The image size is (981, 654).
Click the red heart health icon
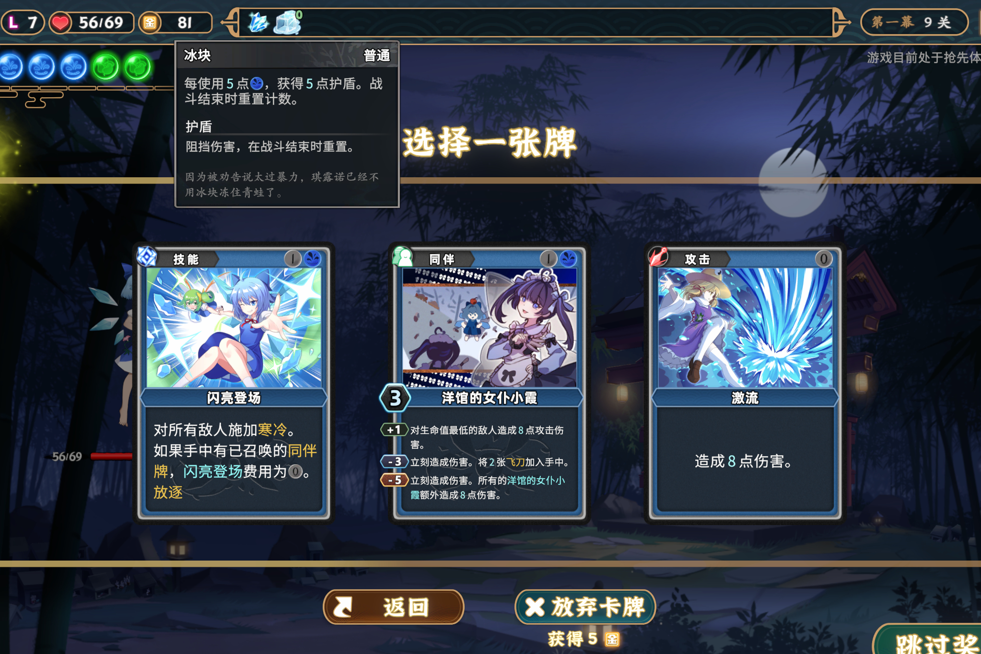[60, 23]
